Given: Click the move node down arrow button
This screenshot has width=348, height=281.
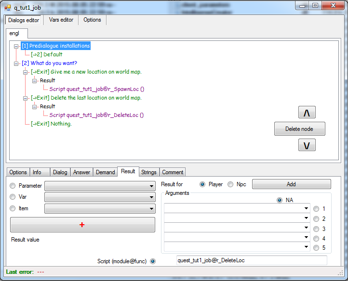Looking at the screenshot, I should point(307,145).
